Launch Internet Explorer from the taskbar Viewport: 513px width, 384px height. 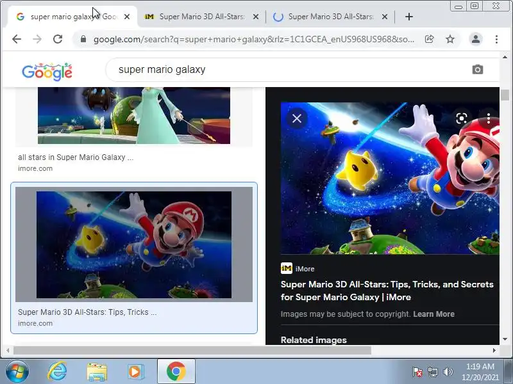pos(57,372)
